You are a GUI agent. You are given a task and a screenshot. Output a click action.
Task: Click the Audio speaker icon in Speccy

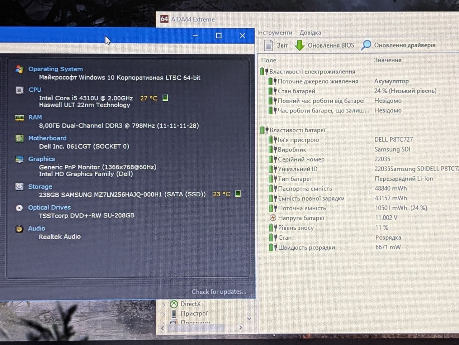[x=19, y=229]
